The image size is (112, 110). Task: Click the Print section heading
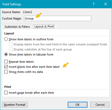(8, 87)
